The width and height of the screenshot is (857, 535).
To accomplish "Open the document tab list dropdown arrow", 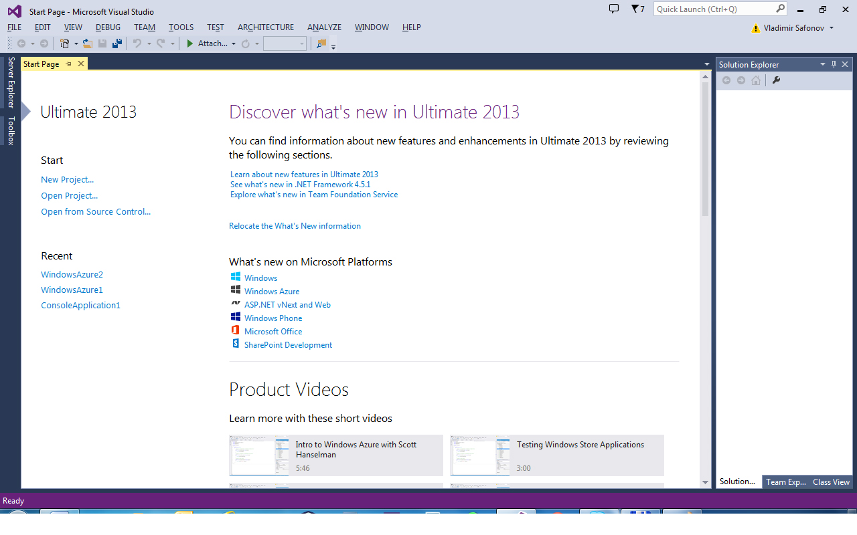I will 707,64.
